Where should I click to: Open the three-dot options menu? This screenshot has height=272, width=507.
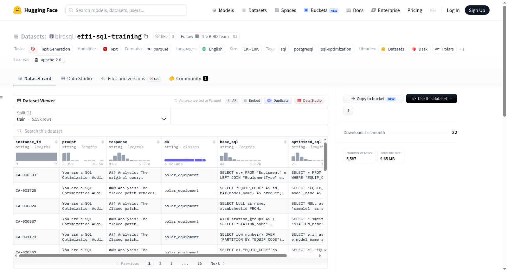(348, 111)
